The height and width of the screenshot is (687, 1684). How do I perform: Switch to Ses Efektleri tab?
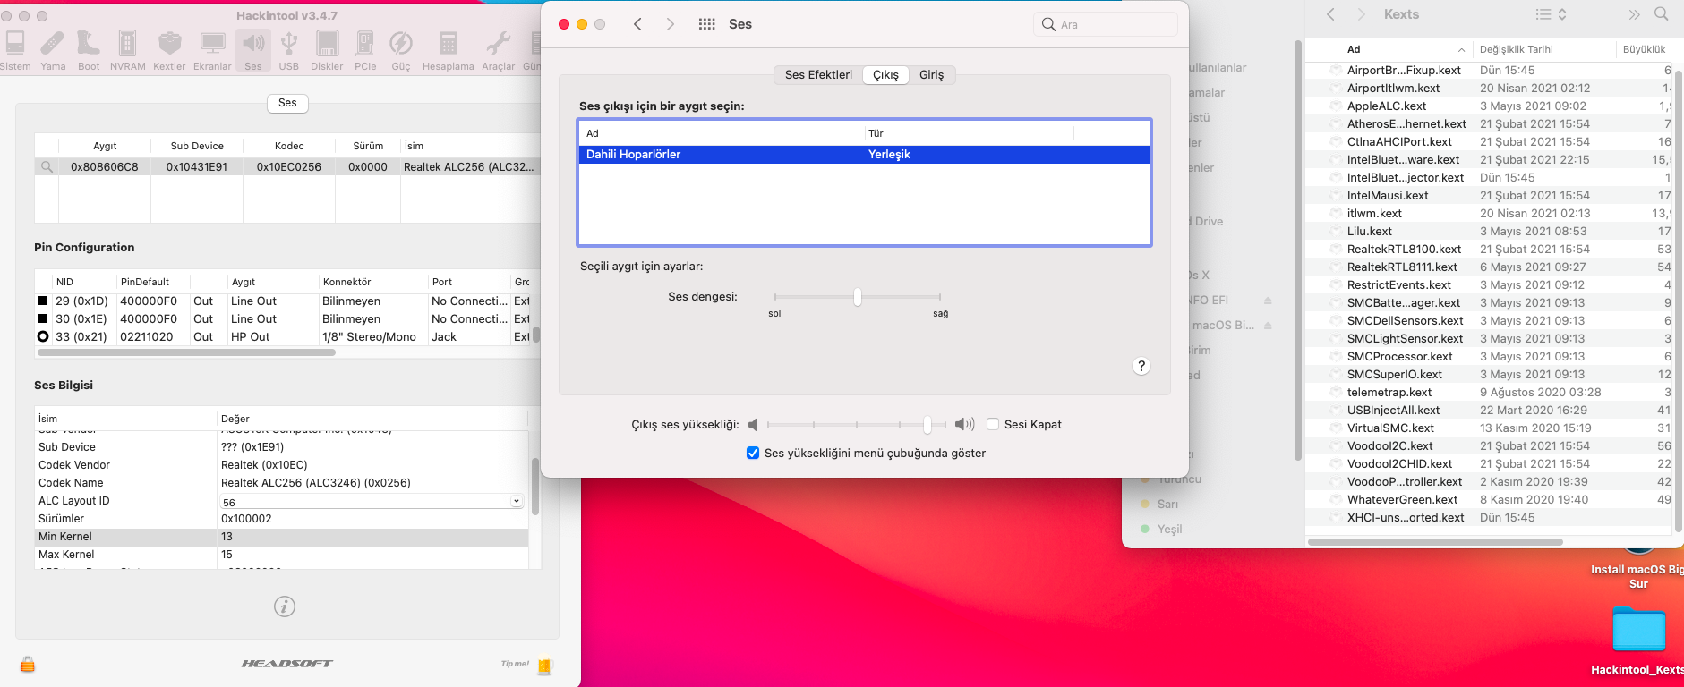(818, 75)
